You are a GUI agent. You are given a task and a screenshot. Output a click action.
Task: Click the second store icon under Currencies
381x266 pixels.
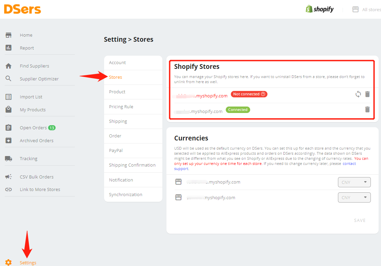pyautogui.click(x=178, y=197)
